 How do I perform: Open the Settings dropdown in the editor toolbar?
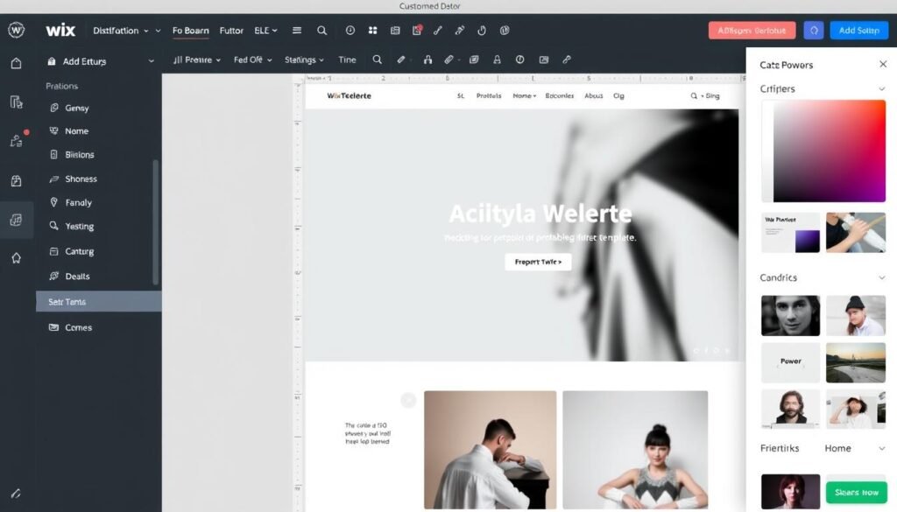coord(303,60)
